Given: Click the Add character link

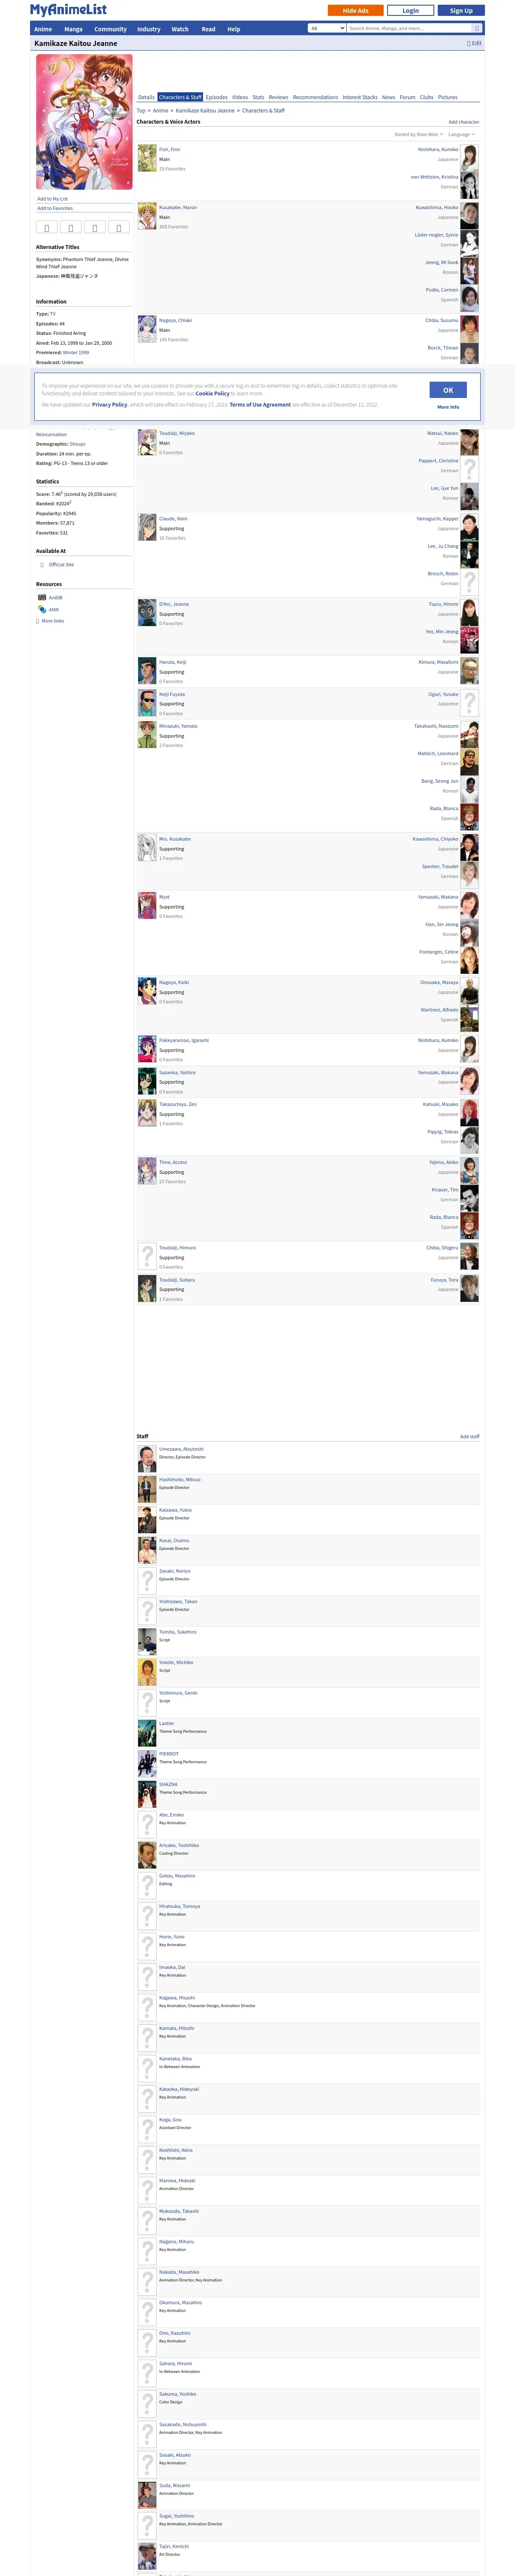Looking at the screenshot, I should coord(464,122).
